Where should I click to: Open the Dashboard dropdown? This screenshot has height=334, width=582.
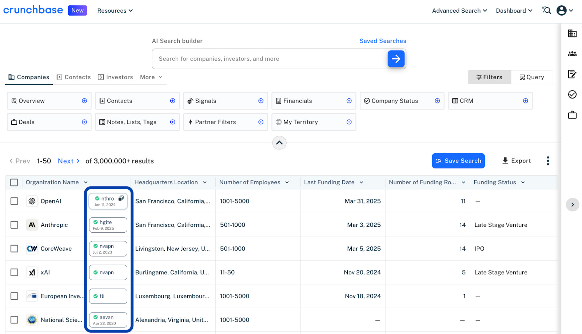(x=514, y=11)
